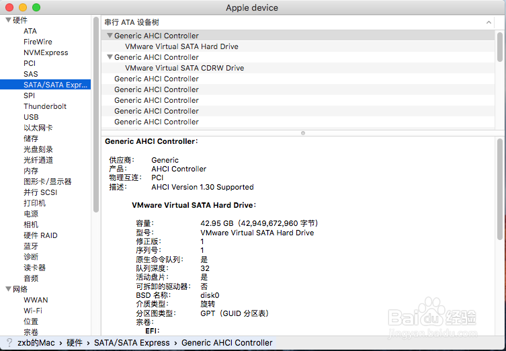Click the GPT (GUID 分区表) value
The height and width of the screenshot is (351, 506).
235,313
